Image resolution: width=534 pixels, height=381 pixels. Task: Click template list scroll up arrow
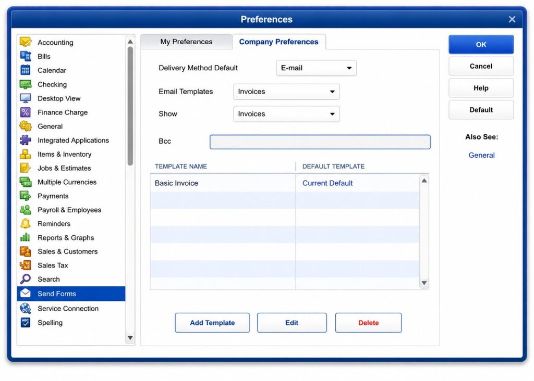pos(424,181)
